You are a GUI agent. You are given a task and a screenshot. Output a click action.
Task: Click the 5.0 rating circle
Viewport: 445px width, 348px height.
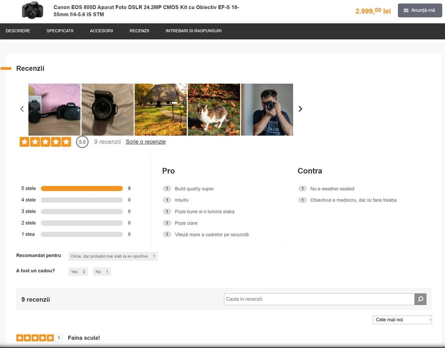(x=82, y=142)
